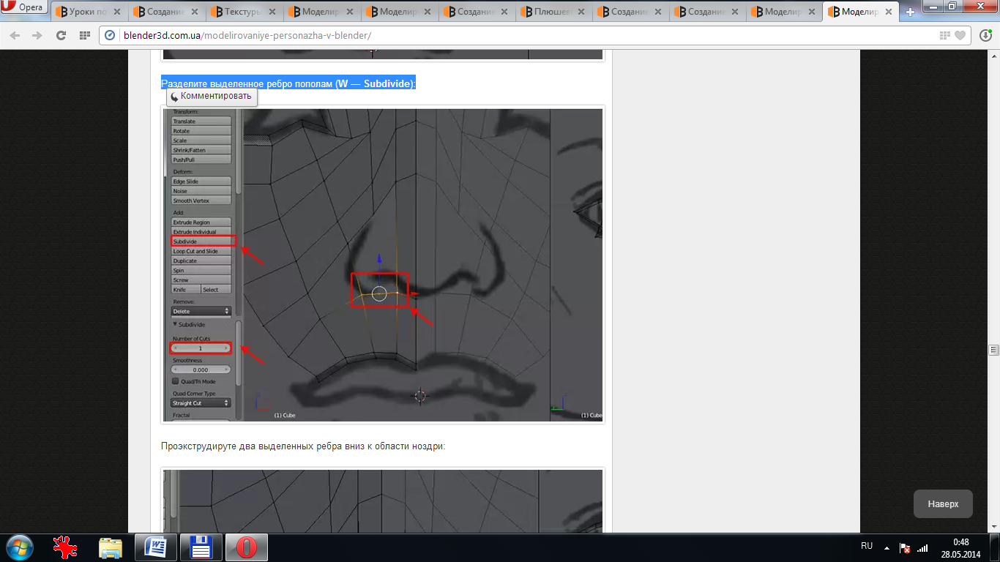
Task: Open the red splat app on taskbar
Action: tap(65, 547)
